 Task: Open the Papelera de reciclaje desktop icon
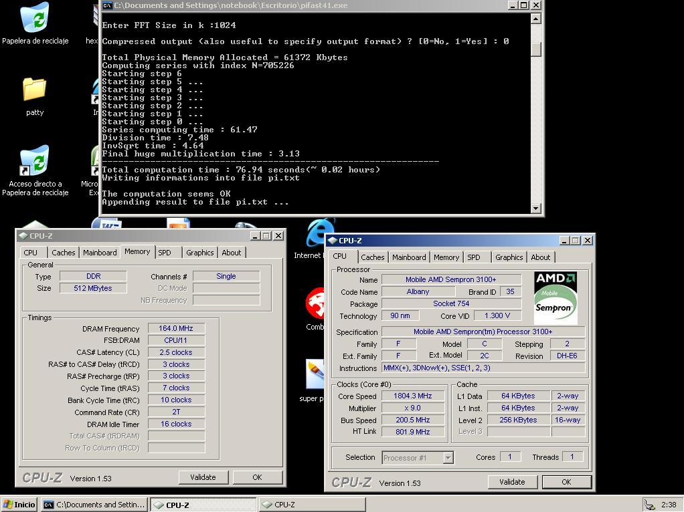pos(35,18)
